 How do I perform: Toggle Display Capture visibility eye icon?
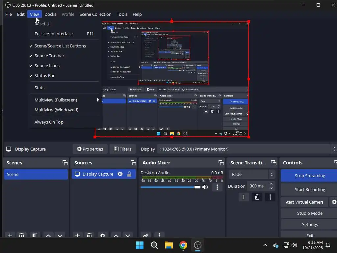click(120, 174)
